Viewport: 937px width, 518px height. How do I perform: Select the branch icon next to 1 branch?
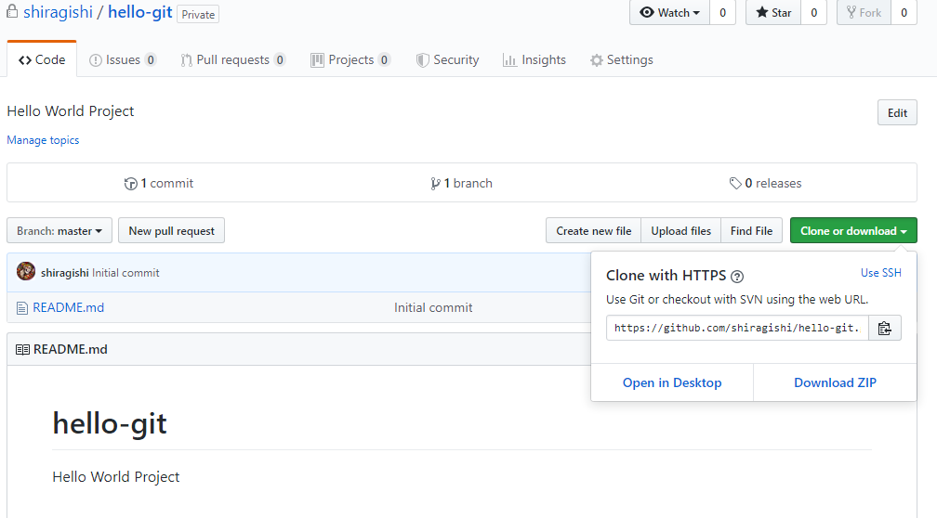tap(435, 184)
